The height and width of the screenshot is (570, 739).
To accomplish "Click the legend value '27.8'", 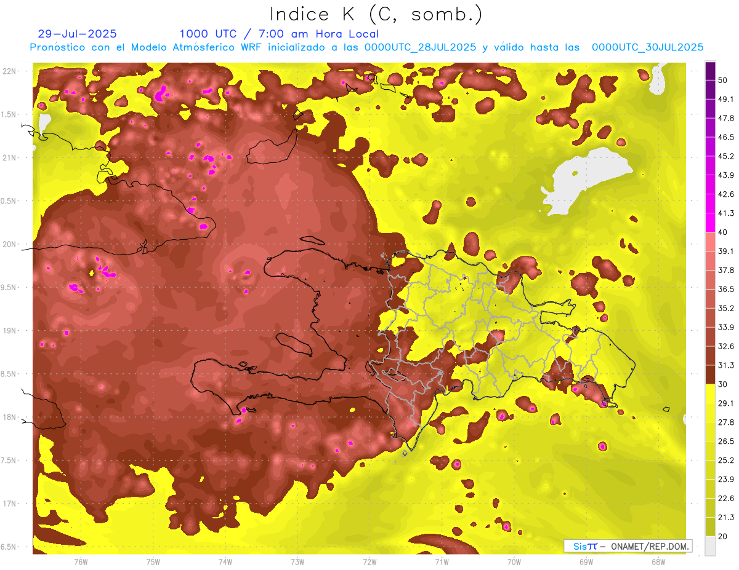I will [726, 422].
